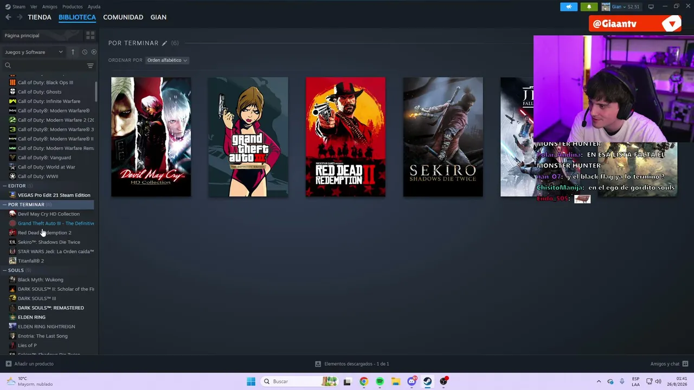Open the OBS icon in the taskbar
Screen dimensions: 694x390
click(444, 381)
